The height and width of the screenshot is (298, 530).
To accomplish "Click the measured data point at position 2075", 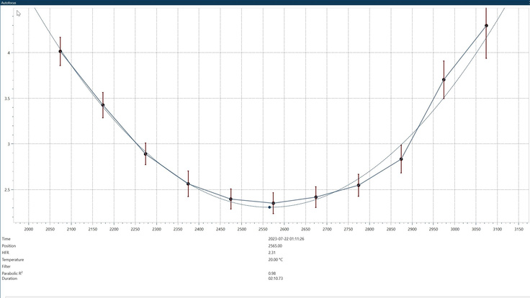I will pos(60,51).
